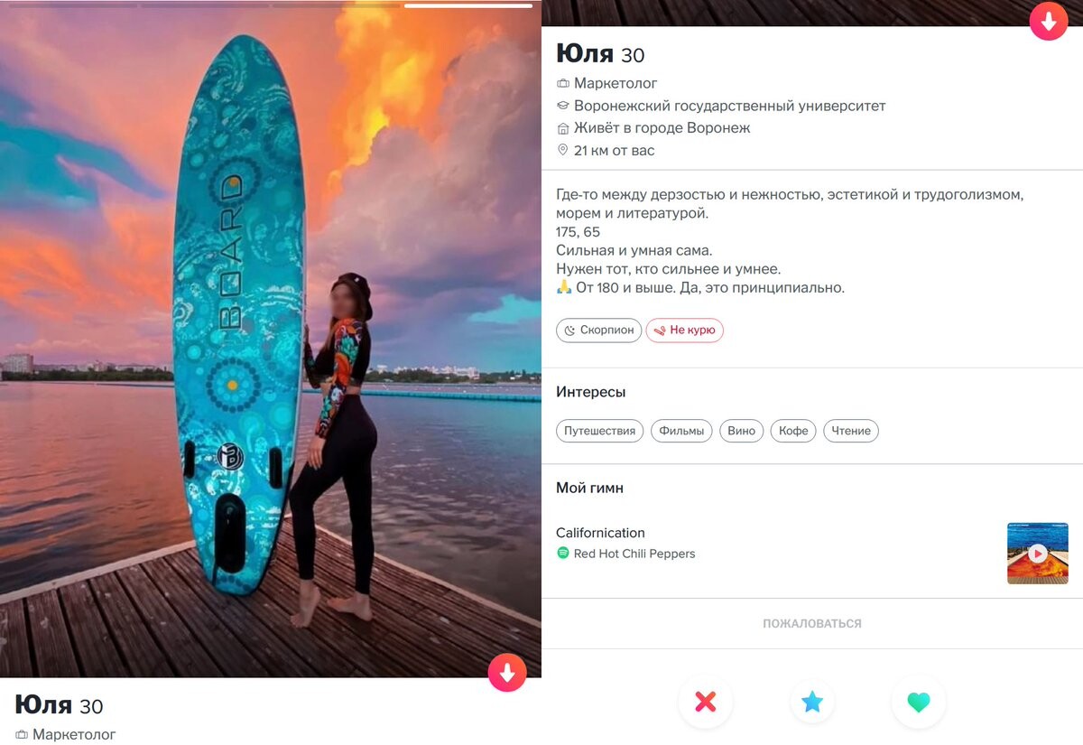Tap the red X dislike button

[705, 702]
